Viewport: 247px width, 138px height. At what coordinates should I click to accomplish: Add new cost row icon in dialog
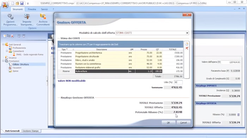(x=187, y=44)
